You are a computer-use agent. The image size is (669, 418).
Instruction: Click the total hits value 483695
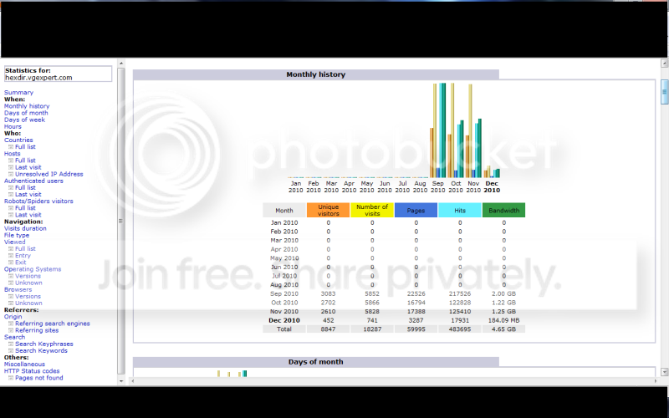(x=460, y=329)
